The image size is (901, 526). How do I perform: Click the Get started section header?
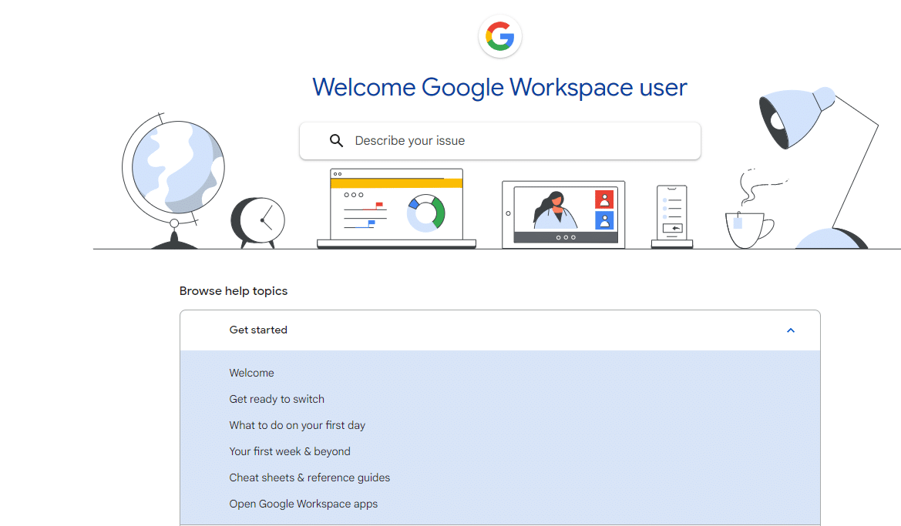(x=500, y=330)
